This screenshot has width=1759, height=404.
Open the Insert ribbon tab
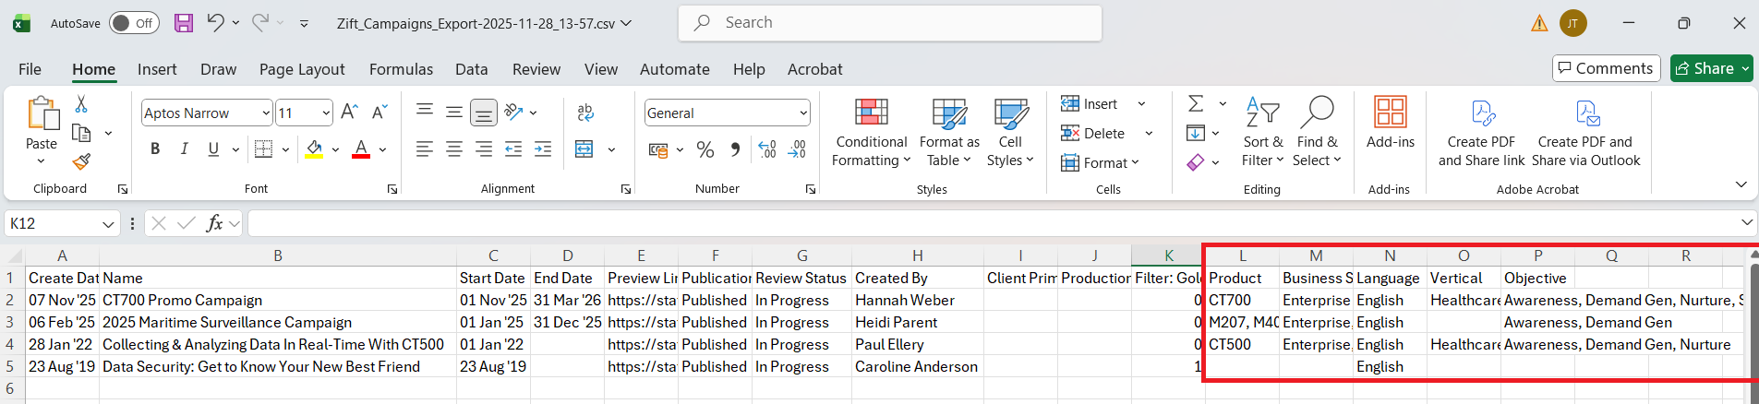click(157, 69)
